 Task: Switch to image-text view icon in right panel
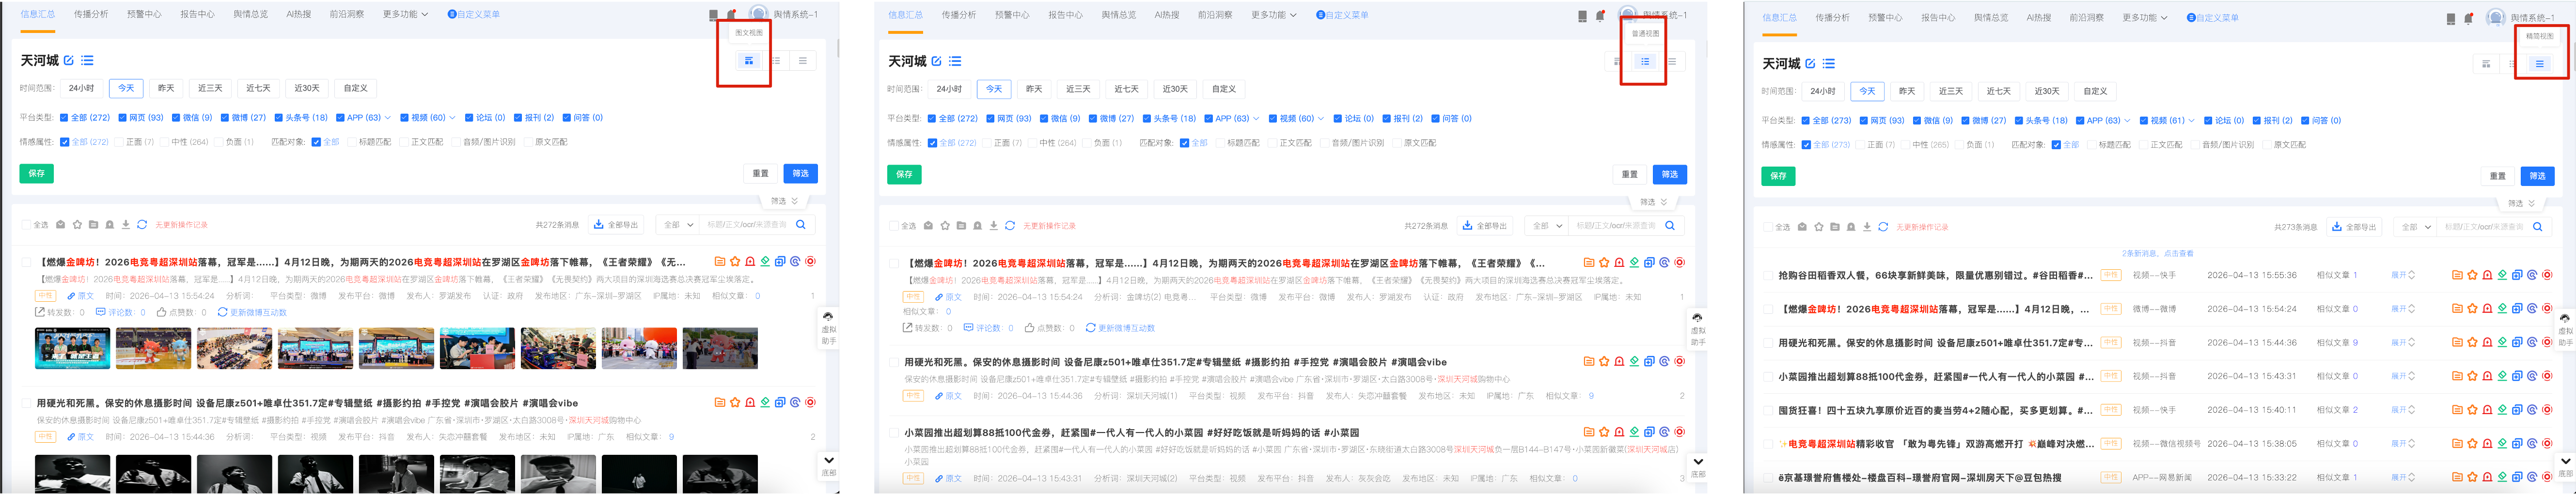[2486, 64]
